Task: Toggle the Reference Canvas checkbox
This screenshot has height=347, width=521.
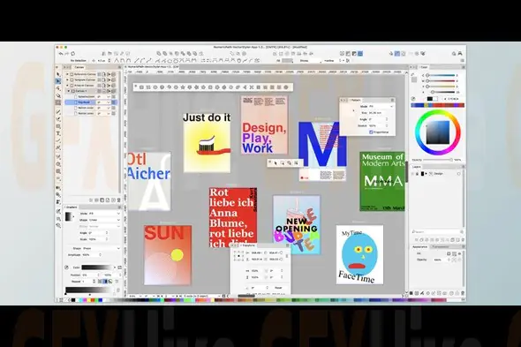Action: (72, 74)
